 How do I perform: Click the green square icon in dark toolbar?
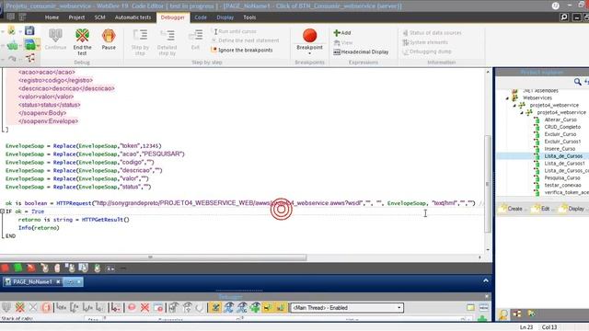(x=17, y=268)
